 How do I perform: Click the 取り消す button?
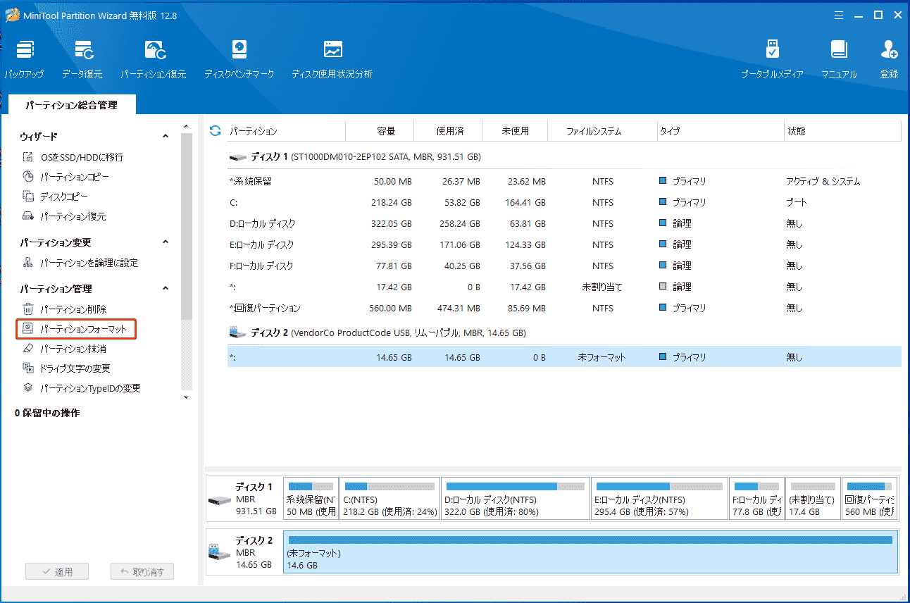(x=142, y=572)
